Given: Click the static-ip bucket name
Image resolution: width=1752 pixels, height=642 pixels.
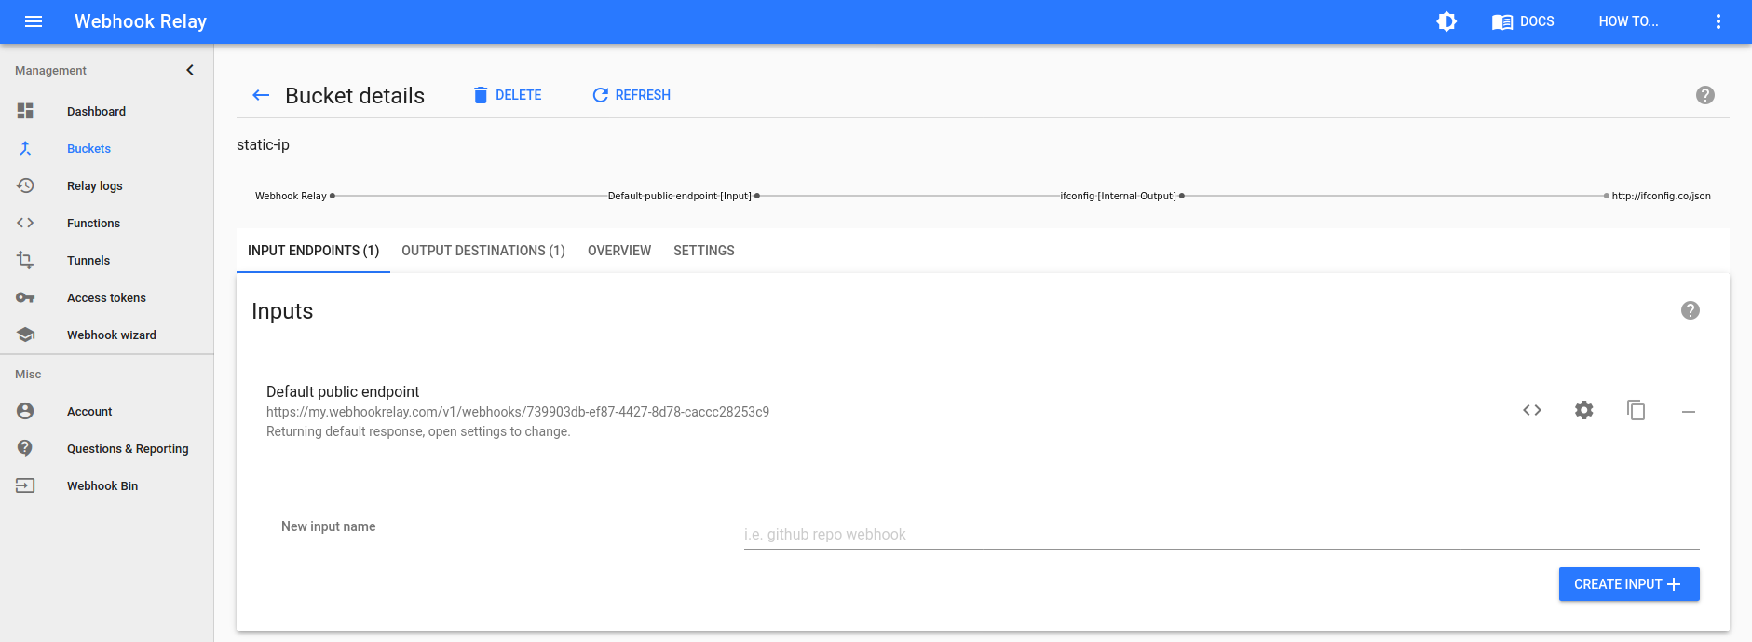Looking at the screenshot, I should coord(263,144).
